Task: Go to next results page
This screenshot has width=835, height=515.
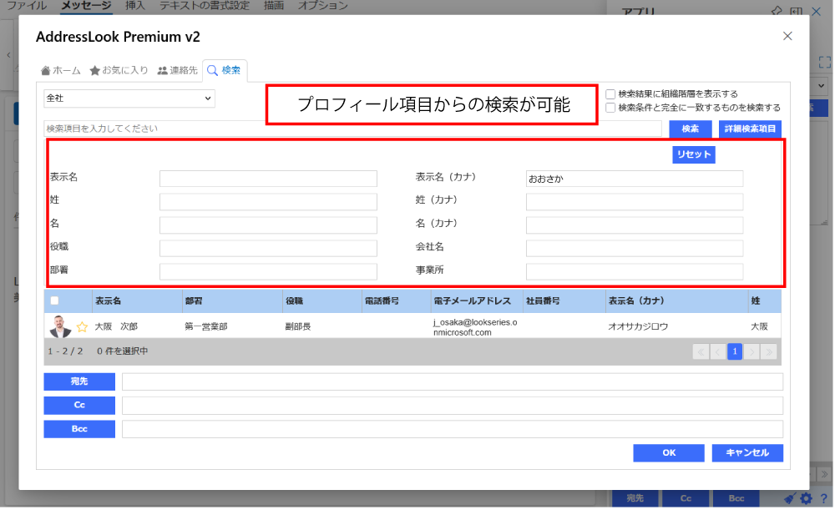Action: 752,352
